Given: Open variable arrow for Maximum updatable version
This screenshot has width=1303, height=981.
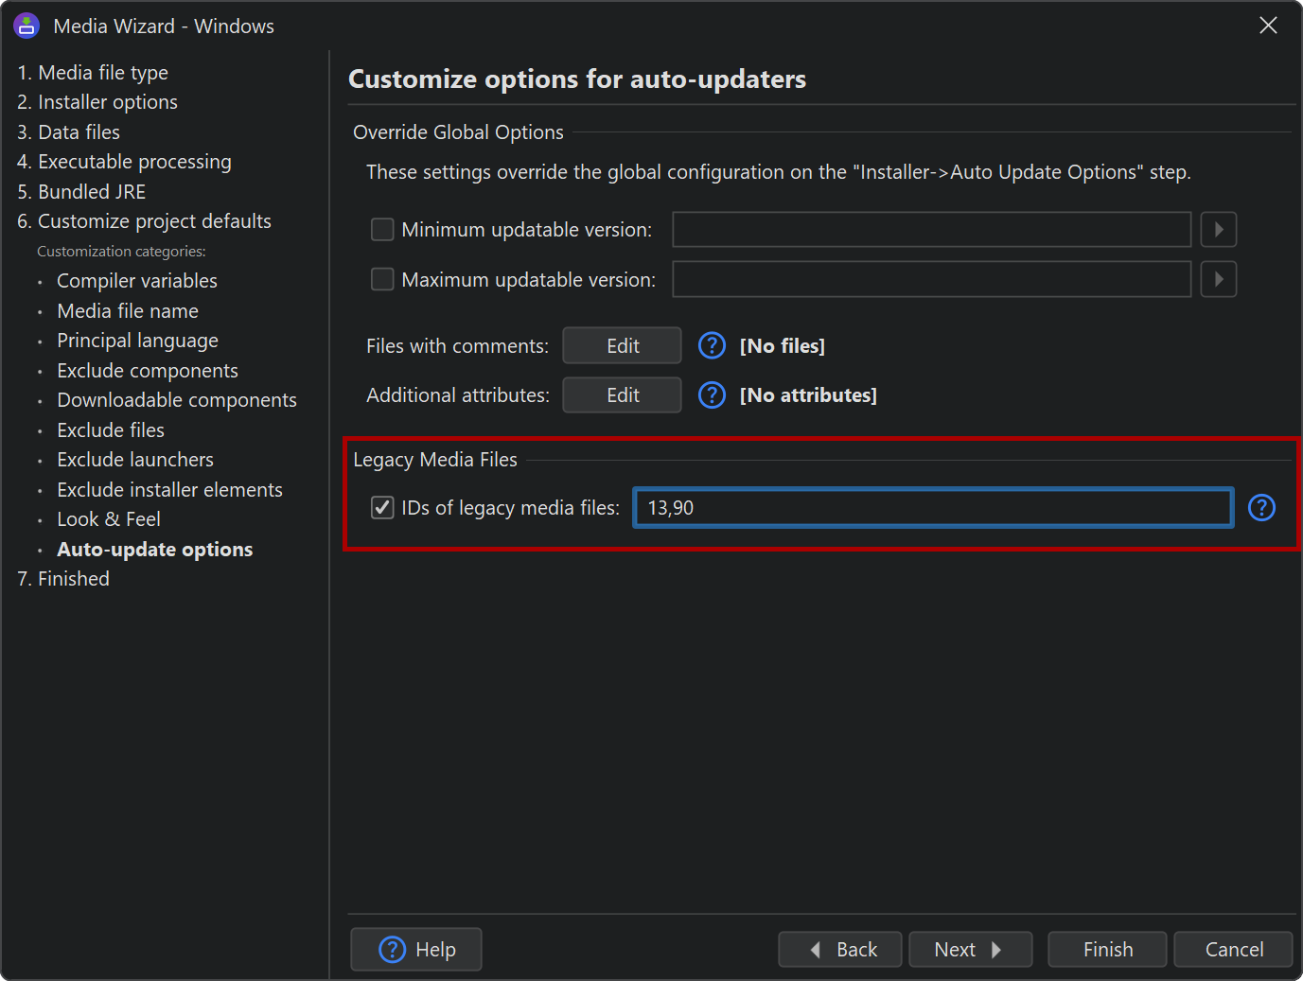Looking at the screenshot, I should tap(1218, 280).
